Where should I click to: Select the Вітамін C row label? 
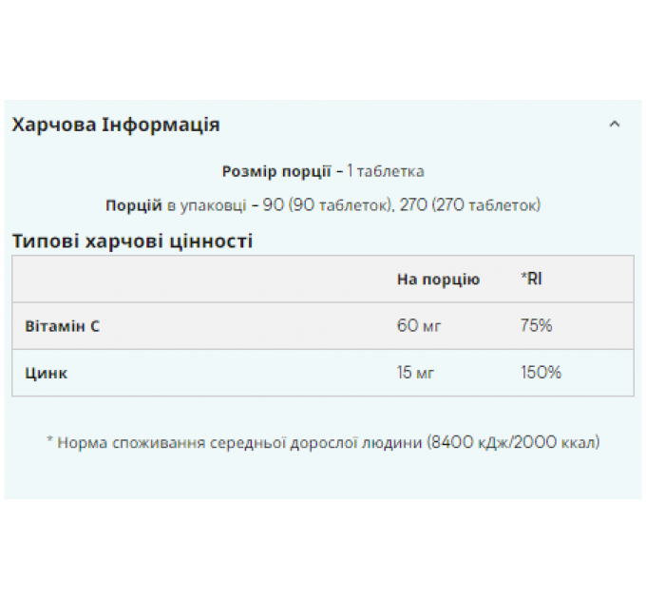pos(62,326)
